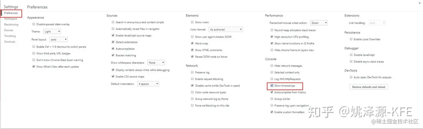Check Show third party URL badges

(34, 53)
